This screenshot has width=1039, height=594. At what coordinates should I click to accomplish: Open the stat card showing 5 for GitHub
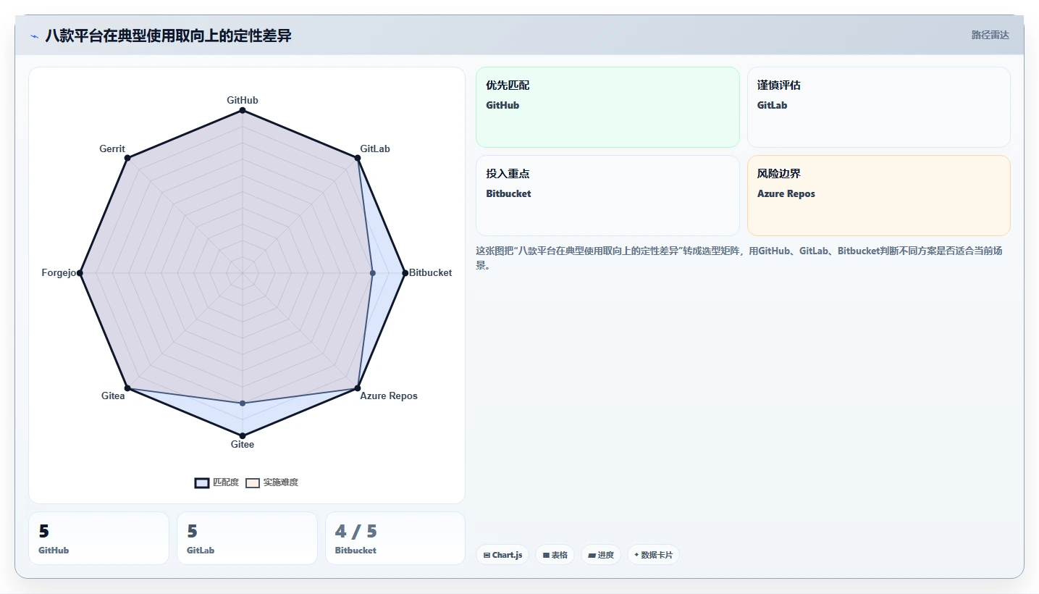(98, 538)
